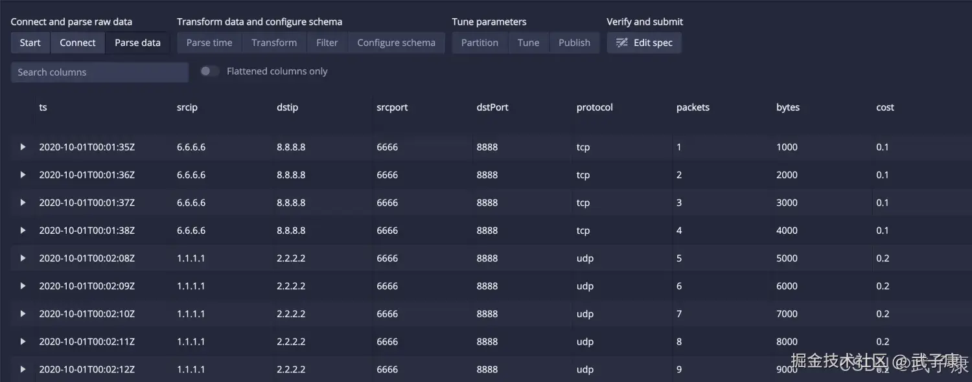Select the Parse data step
972x382 pixels.
pyautogui.click(x=137, y=43)
